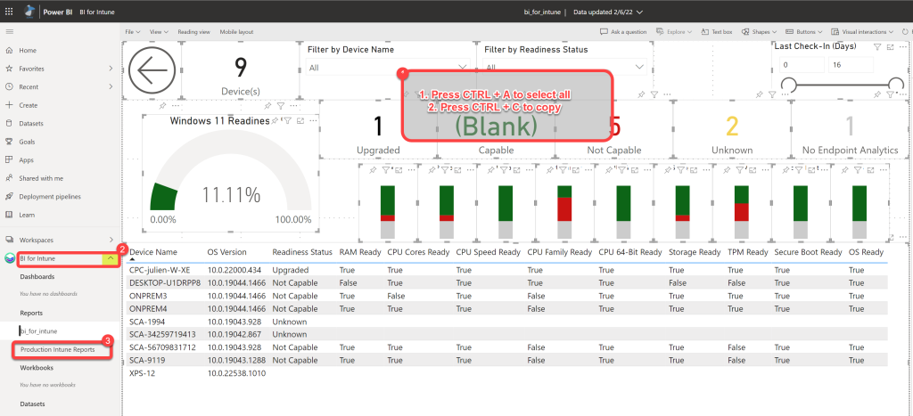913x416 pixels.
Task: Collapse the navigation pane hamburger icon
Action: 10,31
